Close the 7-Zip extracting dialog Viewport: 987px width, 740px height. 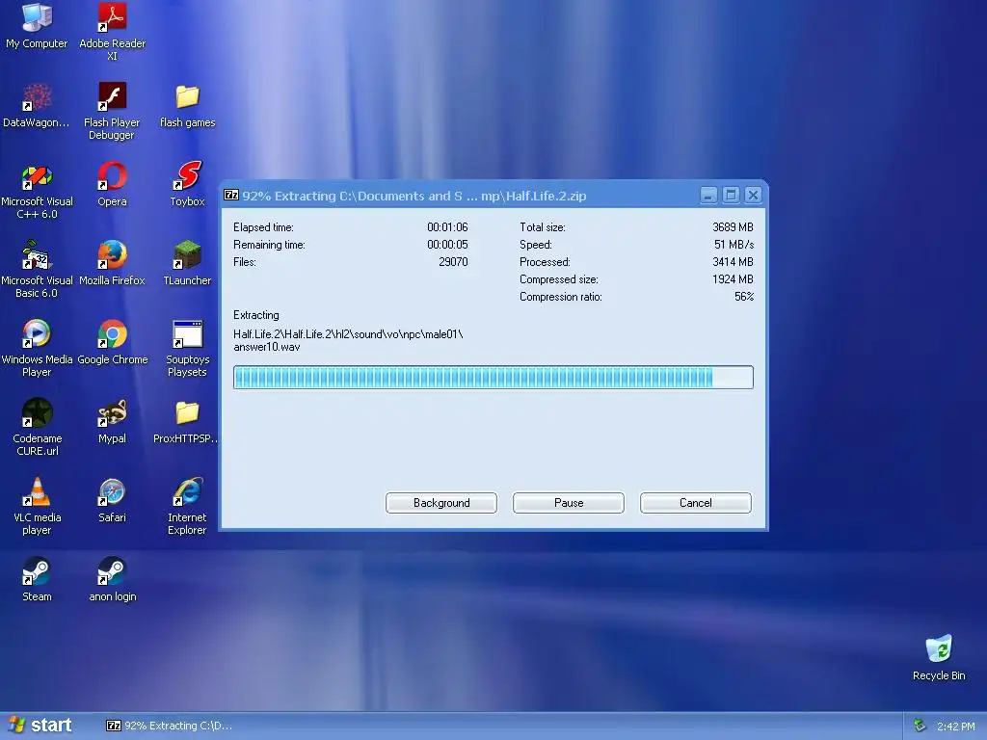[753, 195]
